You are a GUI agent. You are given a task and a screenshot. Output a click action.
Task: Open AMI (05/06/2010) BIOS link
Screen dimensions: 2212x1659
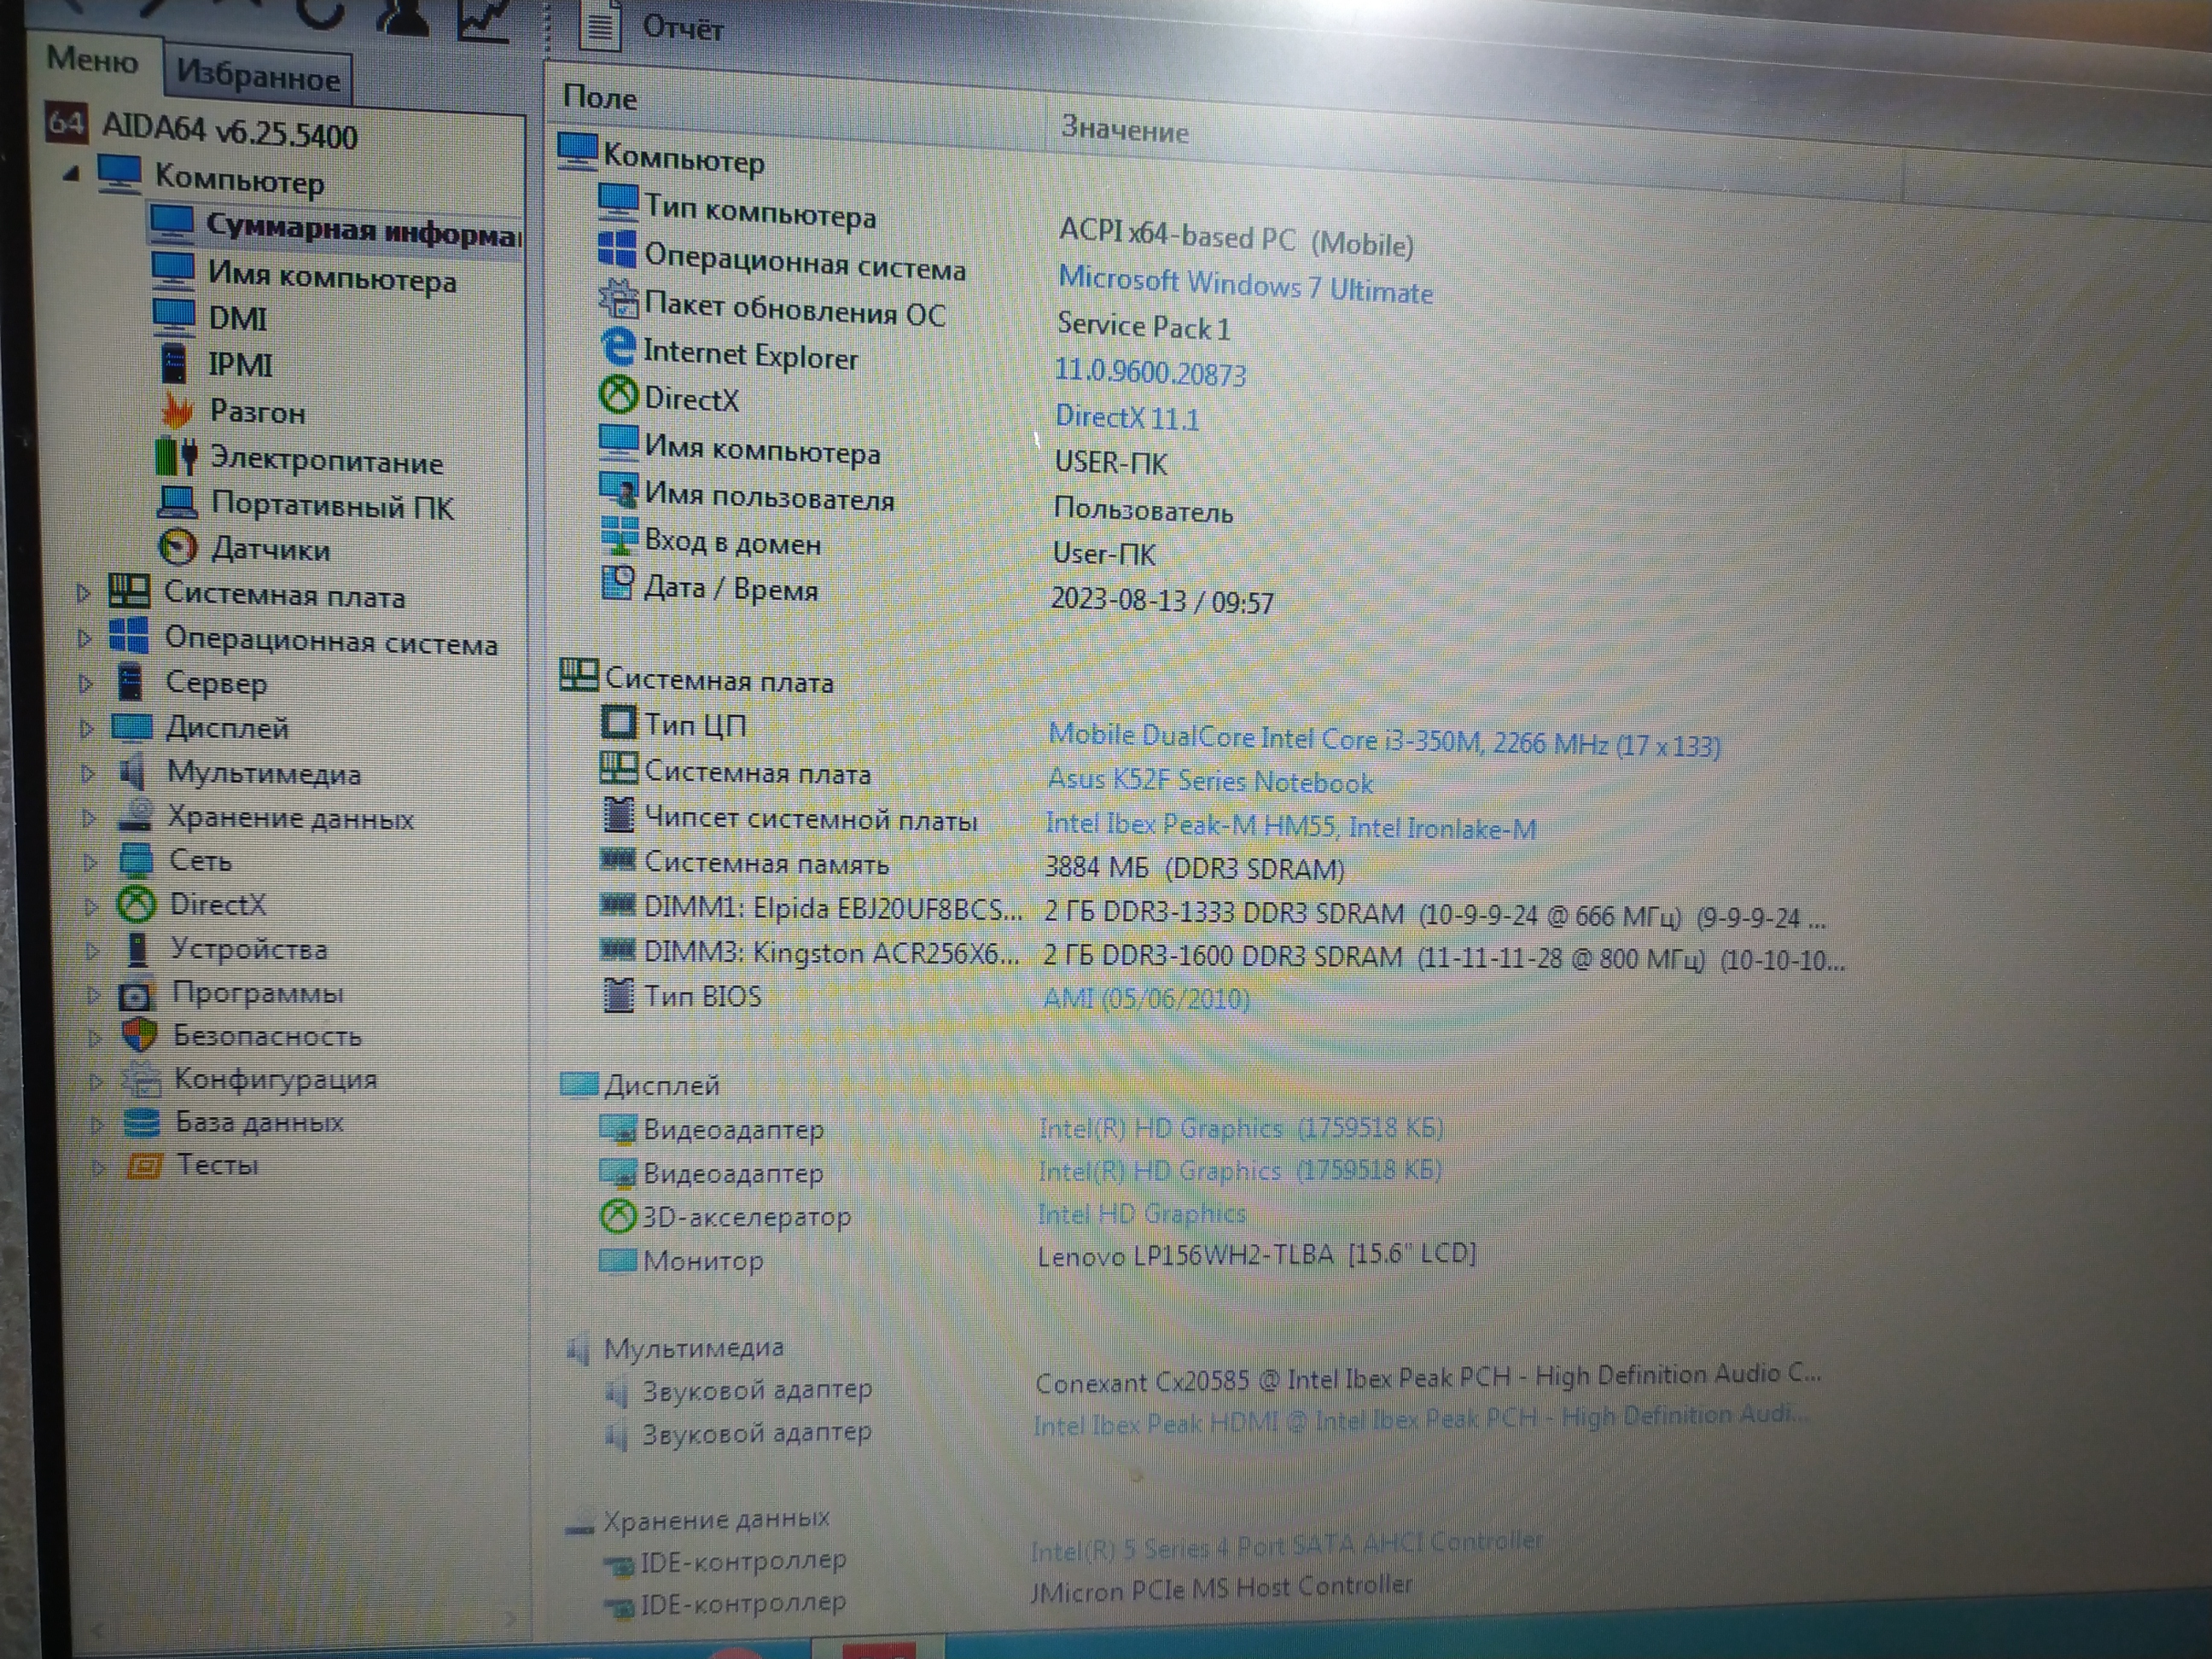pyautogui.click(x=1146, y=998)
